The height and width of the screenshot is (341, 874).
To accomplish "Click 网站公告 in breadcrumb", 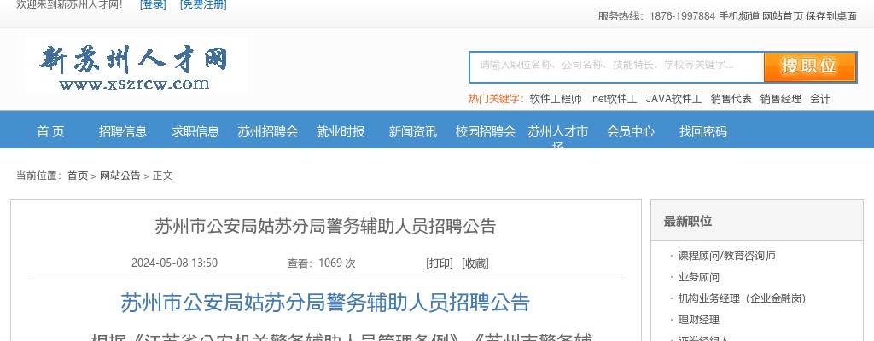I will click(x=119, y=176).
